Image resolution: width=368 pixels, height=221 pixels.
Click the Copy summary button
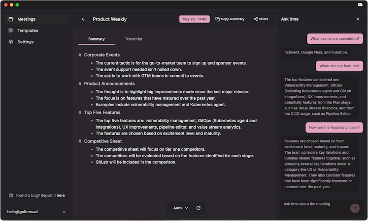tap(230, 19)
